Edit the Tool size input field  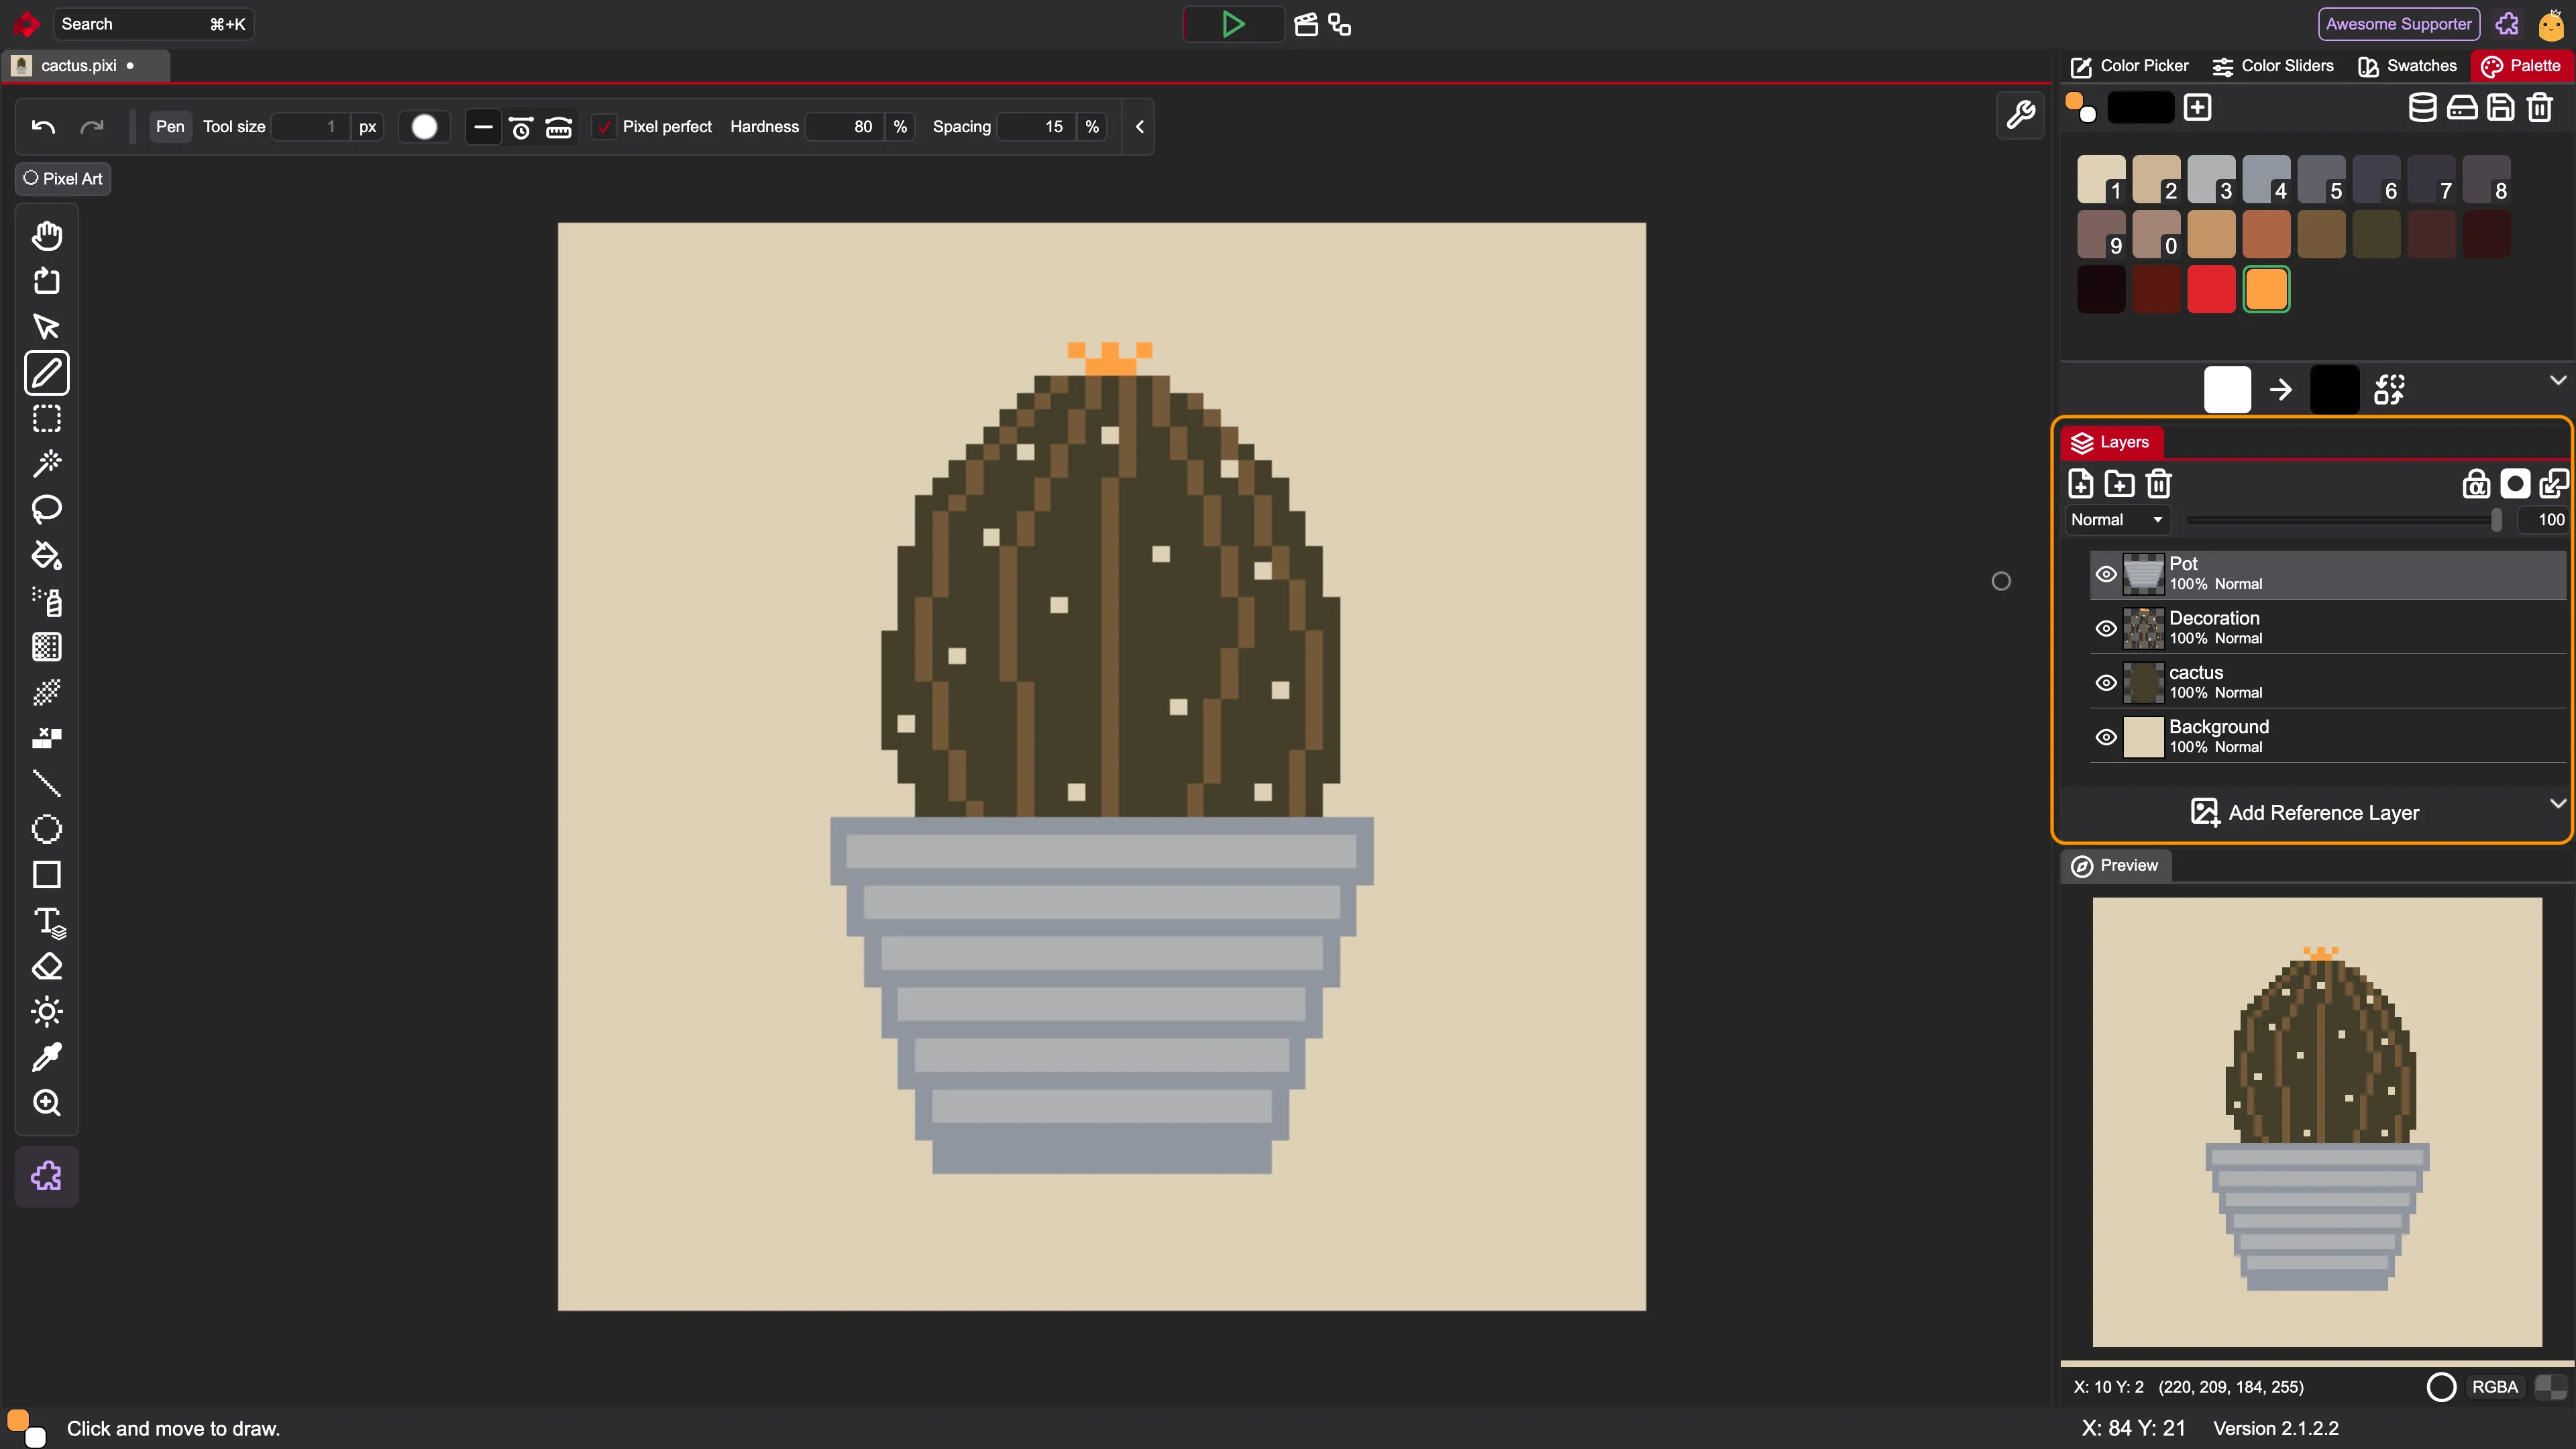pyautogui.click(x=311, y=127)
